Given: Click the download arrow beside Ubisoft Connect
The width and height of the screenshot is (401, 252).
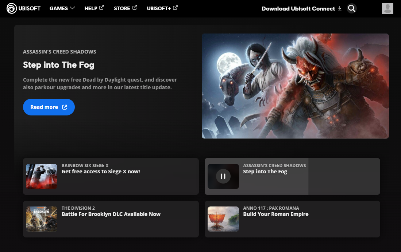Looking at the screenshot, I should coord(340,9).
